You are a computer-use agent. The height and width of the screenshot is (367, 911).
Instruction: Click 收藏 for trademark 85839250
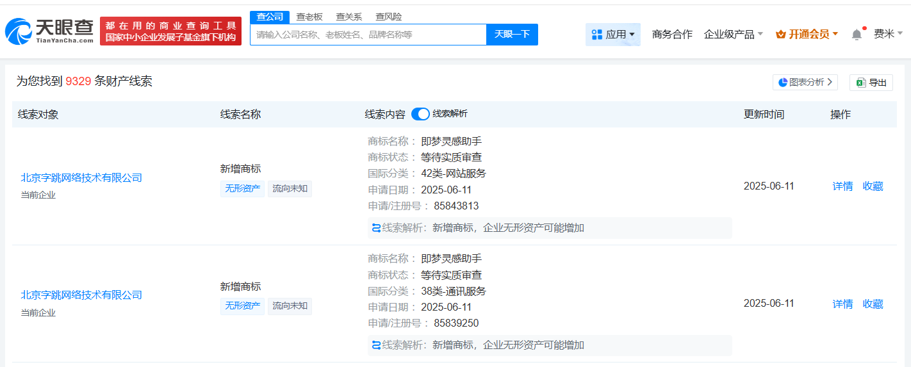(873, 304)
